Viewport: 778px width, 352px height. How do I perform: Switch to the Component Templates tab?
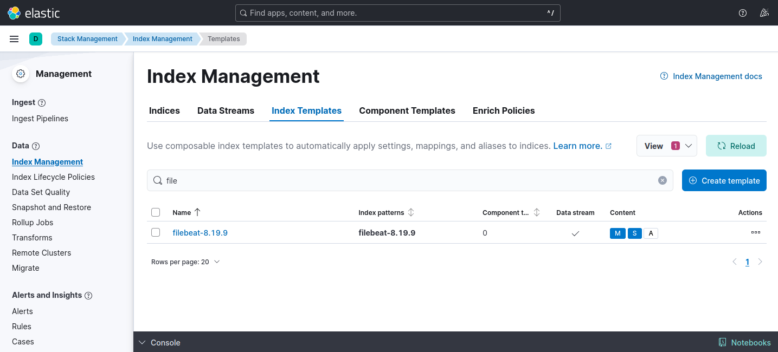point(407,110)
